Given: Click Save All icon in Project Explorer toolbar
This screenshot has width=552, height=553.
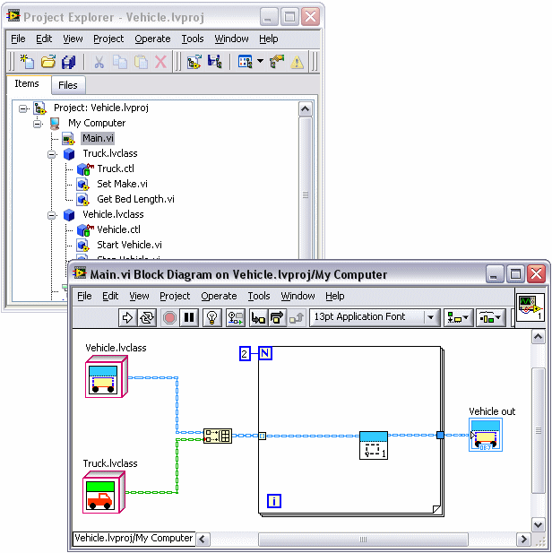Looking at the screenshot, I should tap(68, 62).
